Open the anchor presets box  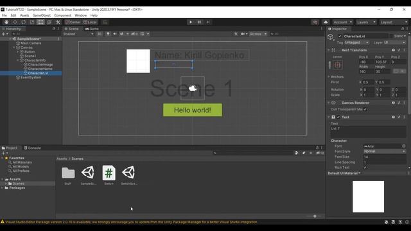[337, 65]
